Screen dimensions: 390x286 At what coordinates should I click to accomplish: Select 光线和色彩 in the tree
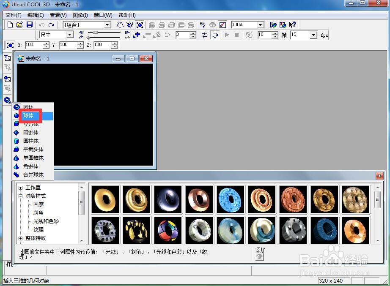(x=46, y=221)
